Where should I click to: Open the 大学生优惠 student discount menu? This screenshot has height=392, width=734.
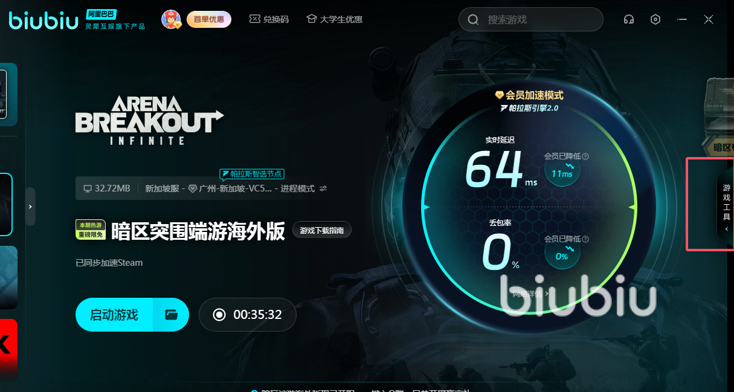point(334,19)
